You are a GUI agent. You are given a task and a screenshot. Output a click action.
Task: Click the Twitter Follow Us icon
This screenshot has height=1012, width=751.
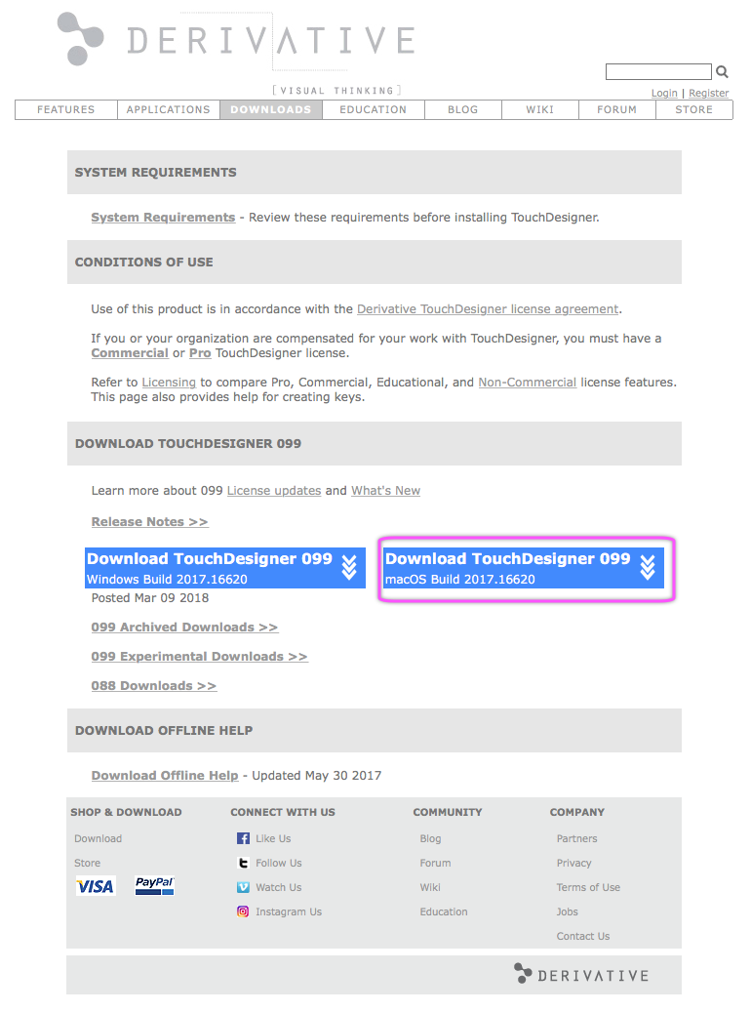click(x=243, y=863)
